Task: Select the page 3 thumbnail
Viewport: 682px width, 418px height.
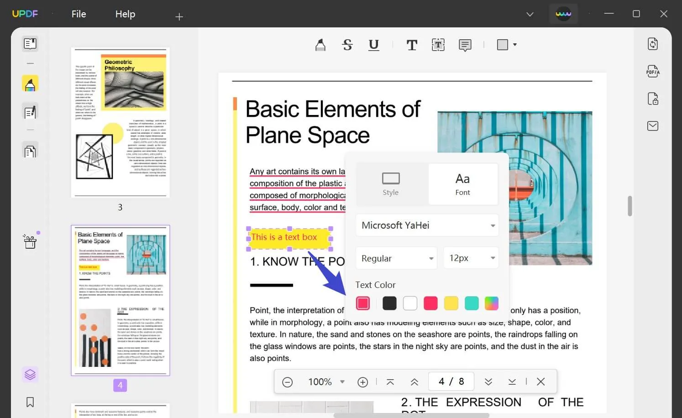Action: click(120, 122)
